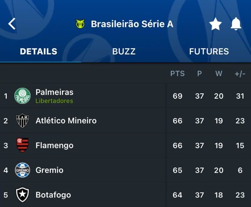251x207 pixels.
Task: Switch to the FUTURES tab
Action: pos(209,52)
